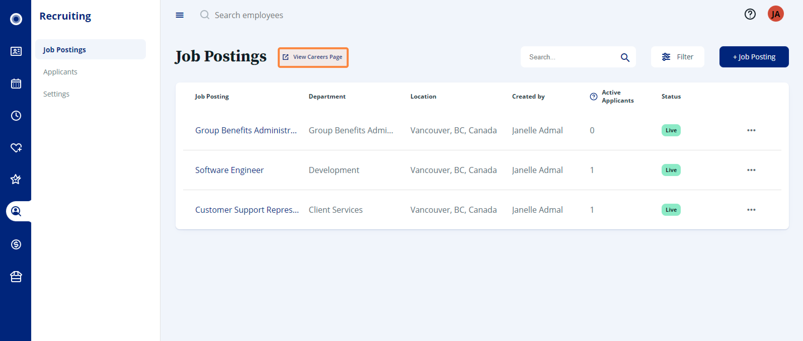The width and height of the screenshot is (803, 341).
Task: Open the Customer Support Representative job posting
Action: (247, 210)
